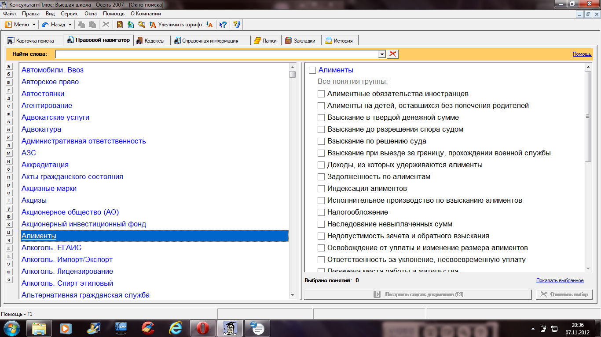Viewport: 601px width, 337px height.
Task: Click the grayed Copy icon in the toolbar
Action: 81,25
